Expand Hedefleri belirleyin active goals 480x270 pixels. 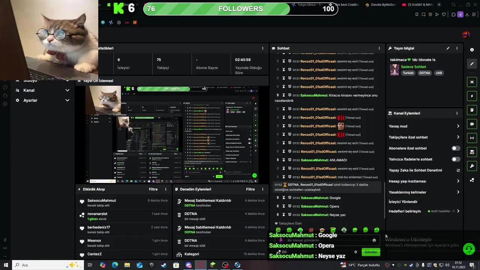(x=424, y=211)
